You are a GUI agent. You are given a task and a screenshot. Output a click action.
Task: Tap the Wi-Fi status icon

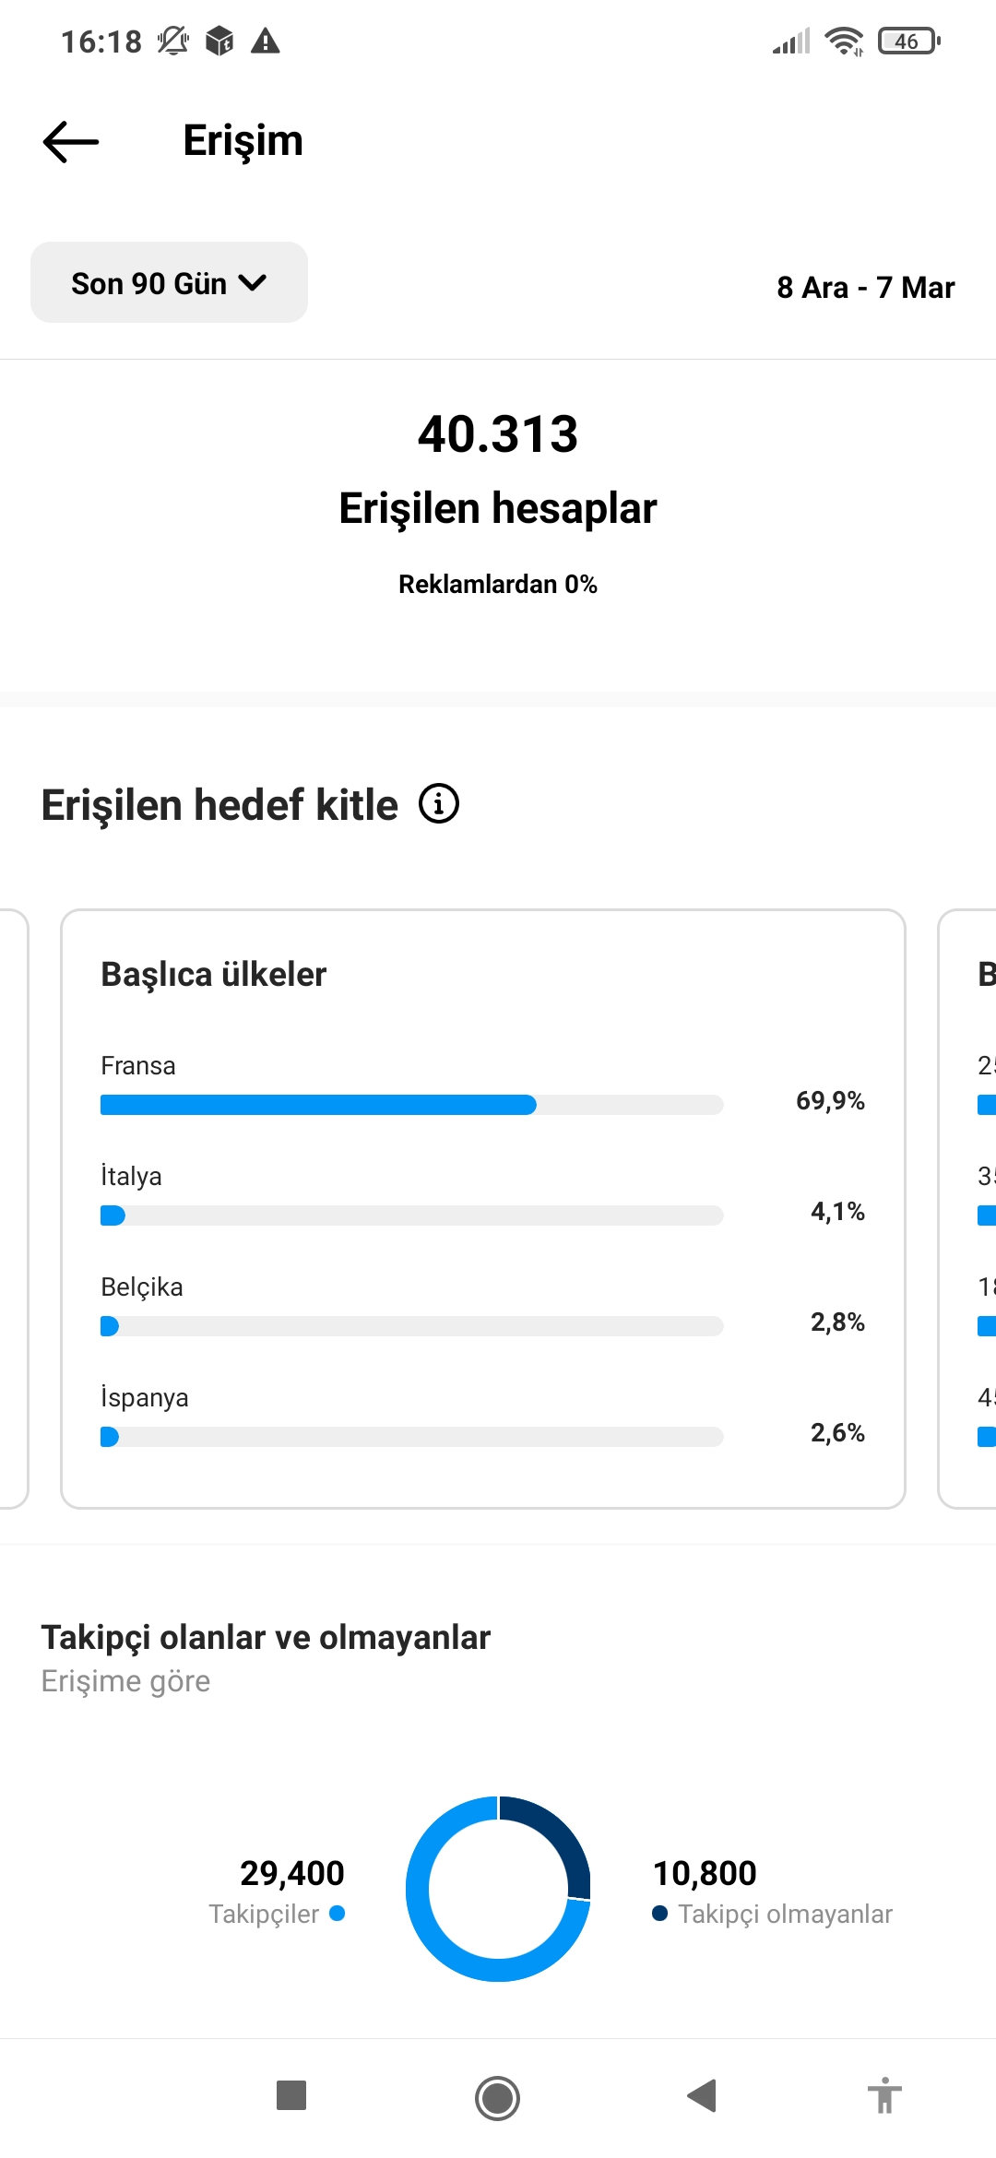click(844, 41)
